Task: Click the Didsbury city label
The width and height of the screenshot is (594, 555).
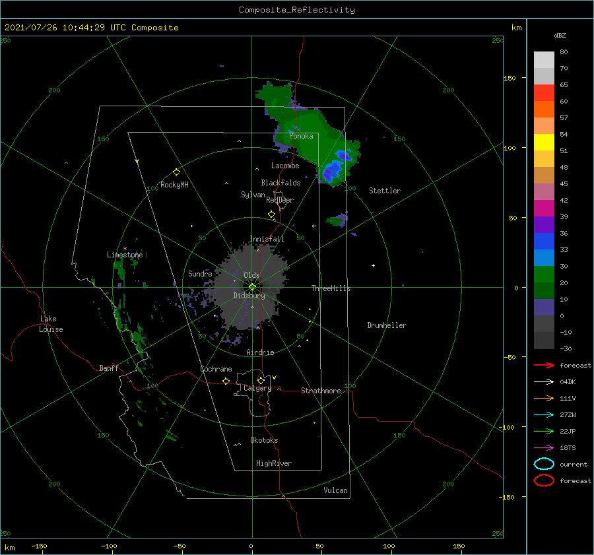Action: pos(249,296)
